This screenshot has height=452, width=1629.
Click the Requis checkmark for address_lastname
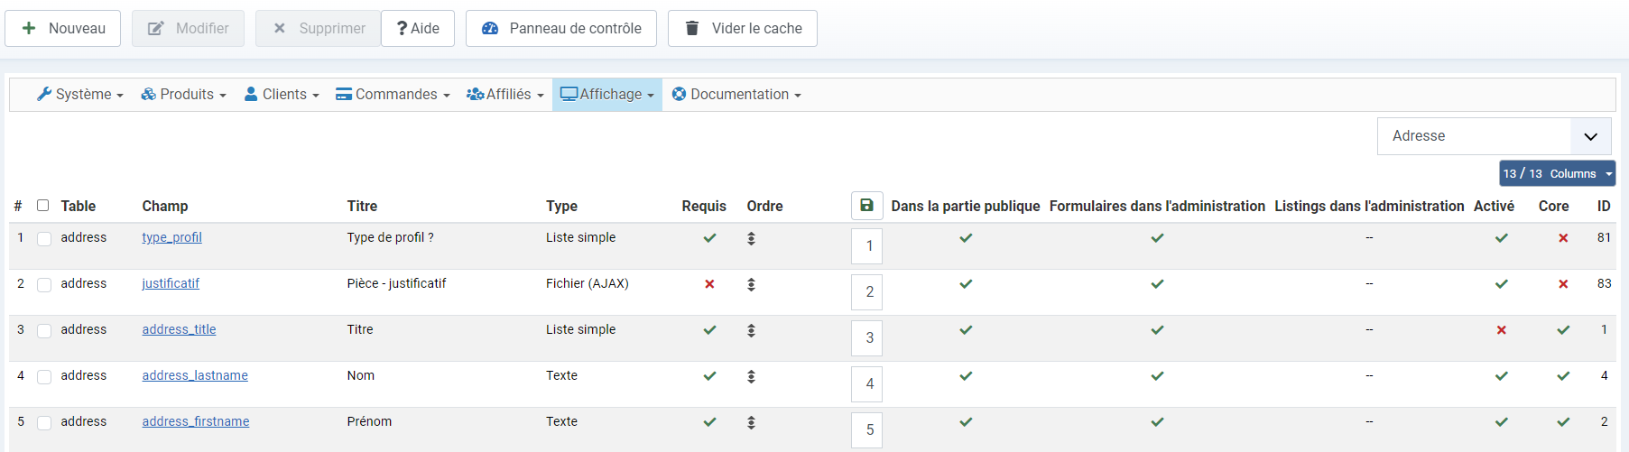pyautogui.click(x=709, y=376)
